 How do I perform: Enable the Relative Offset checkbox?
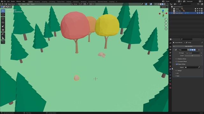pos(177,59)
